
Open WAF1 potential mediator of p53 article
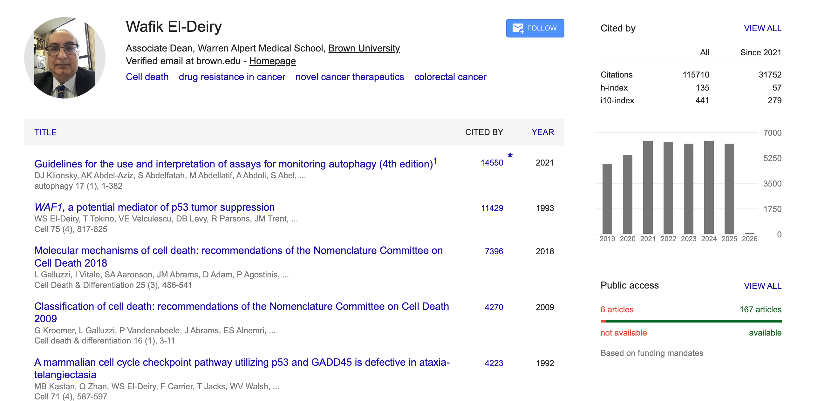click(154, 207)
